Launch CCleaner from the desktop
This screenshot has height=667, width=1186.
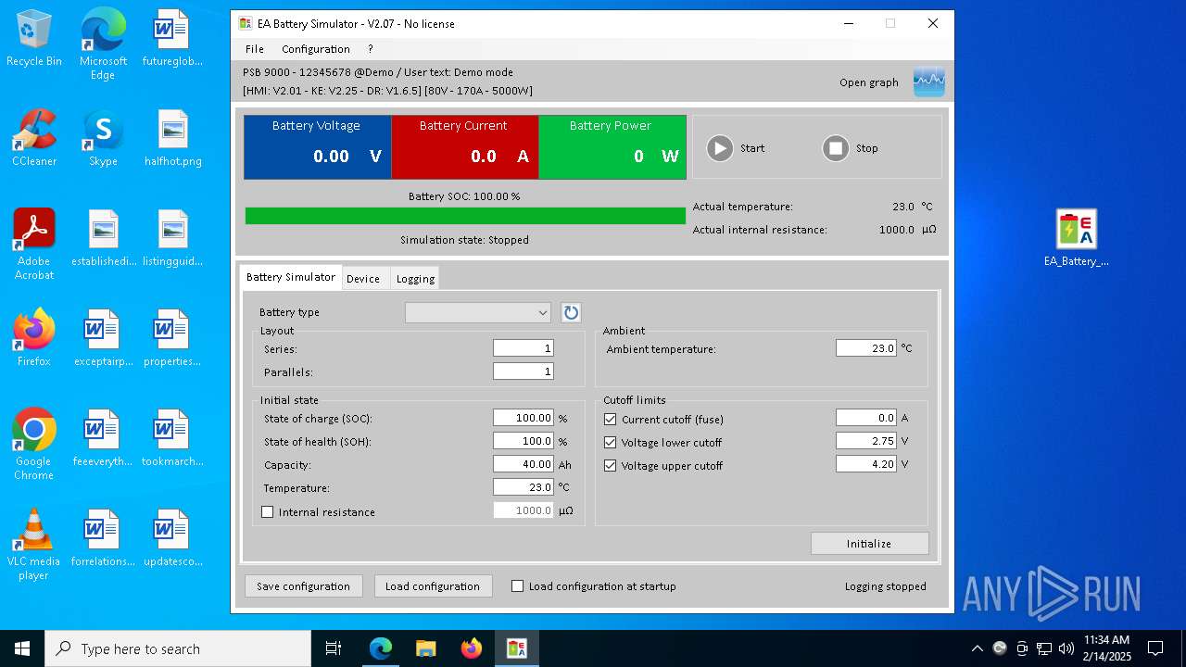tap(34, 139)
